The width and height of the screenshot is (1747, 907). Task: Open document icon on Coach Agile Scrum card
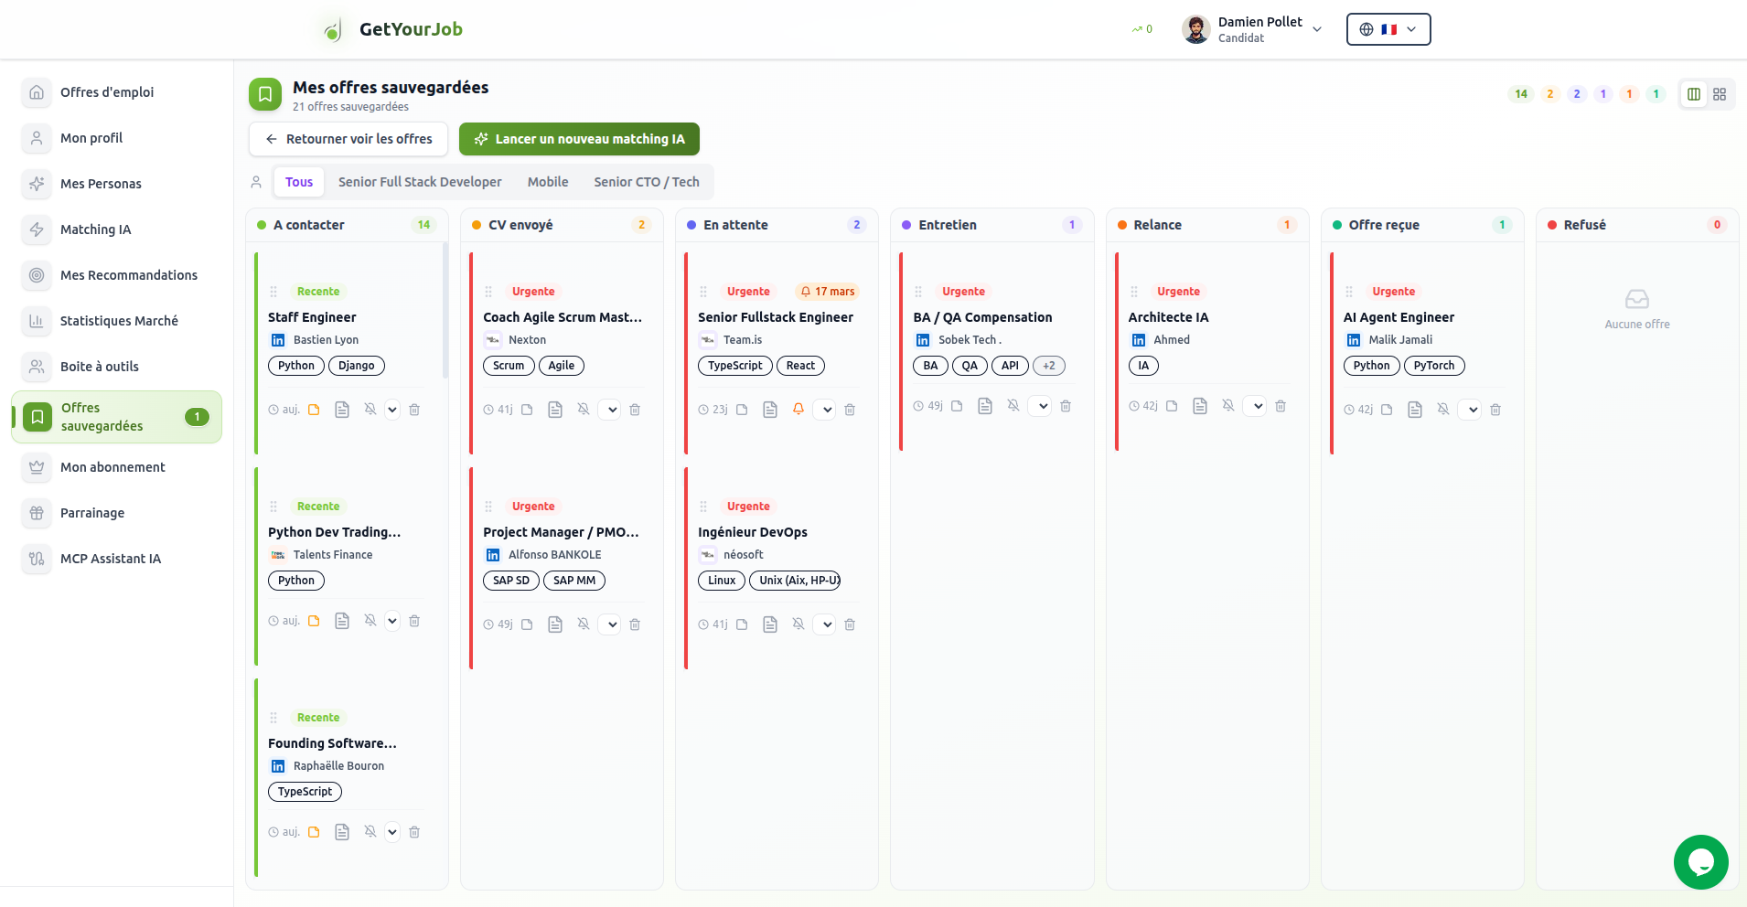tap(555, 410)
